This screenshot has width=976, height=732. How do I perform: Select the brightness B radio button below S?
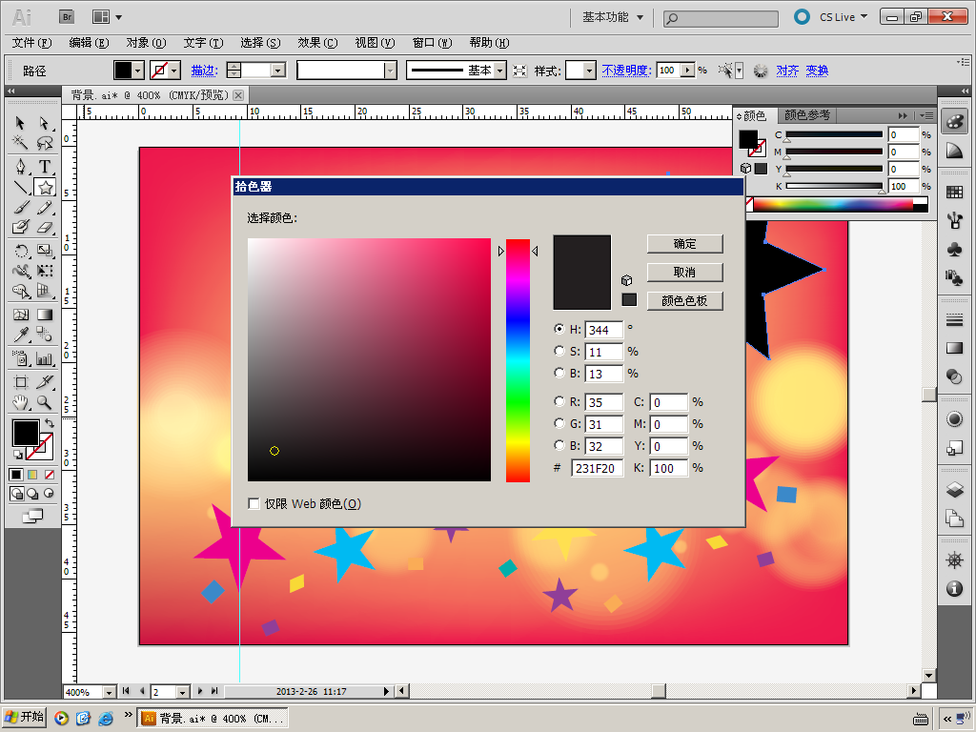click(x=559, y=373)
